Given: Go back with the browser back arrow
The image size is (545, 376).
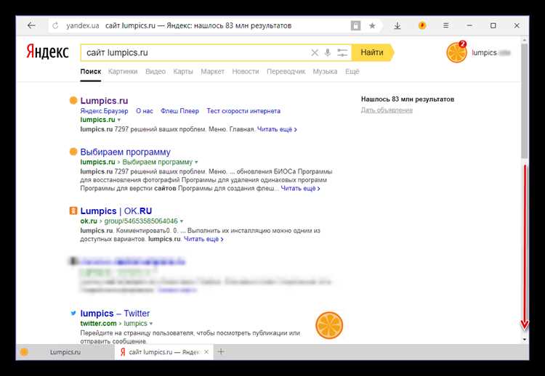Looking at the screenshot, I should point(32,25).
